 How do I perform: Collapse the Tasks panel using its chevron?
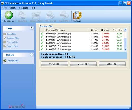coord(31,28)
